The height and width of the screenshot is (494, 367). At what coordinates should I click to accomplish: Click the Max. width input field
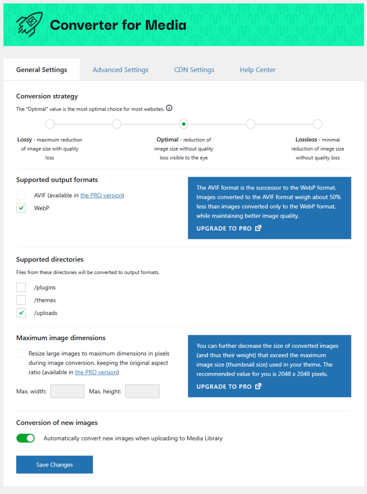tap(67, 391)
